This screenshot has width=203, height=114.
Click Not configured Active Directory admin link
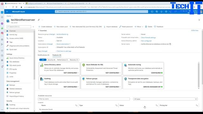coord(146,41)
